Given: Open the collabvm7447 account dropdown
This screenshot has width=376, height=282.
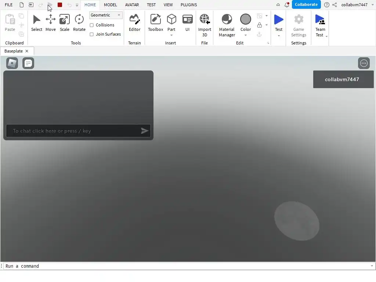Looking at the screenshot, I should coord(357,5).
